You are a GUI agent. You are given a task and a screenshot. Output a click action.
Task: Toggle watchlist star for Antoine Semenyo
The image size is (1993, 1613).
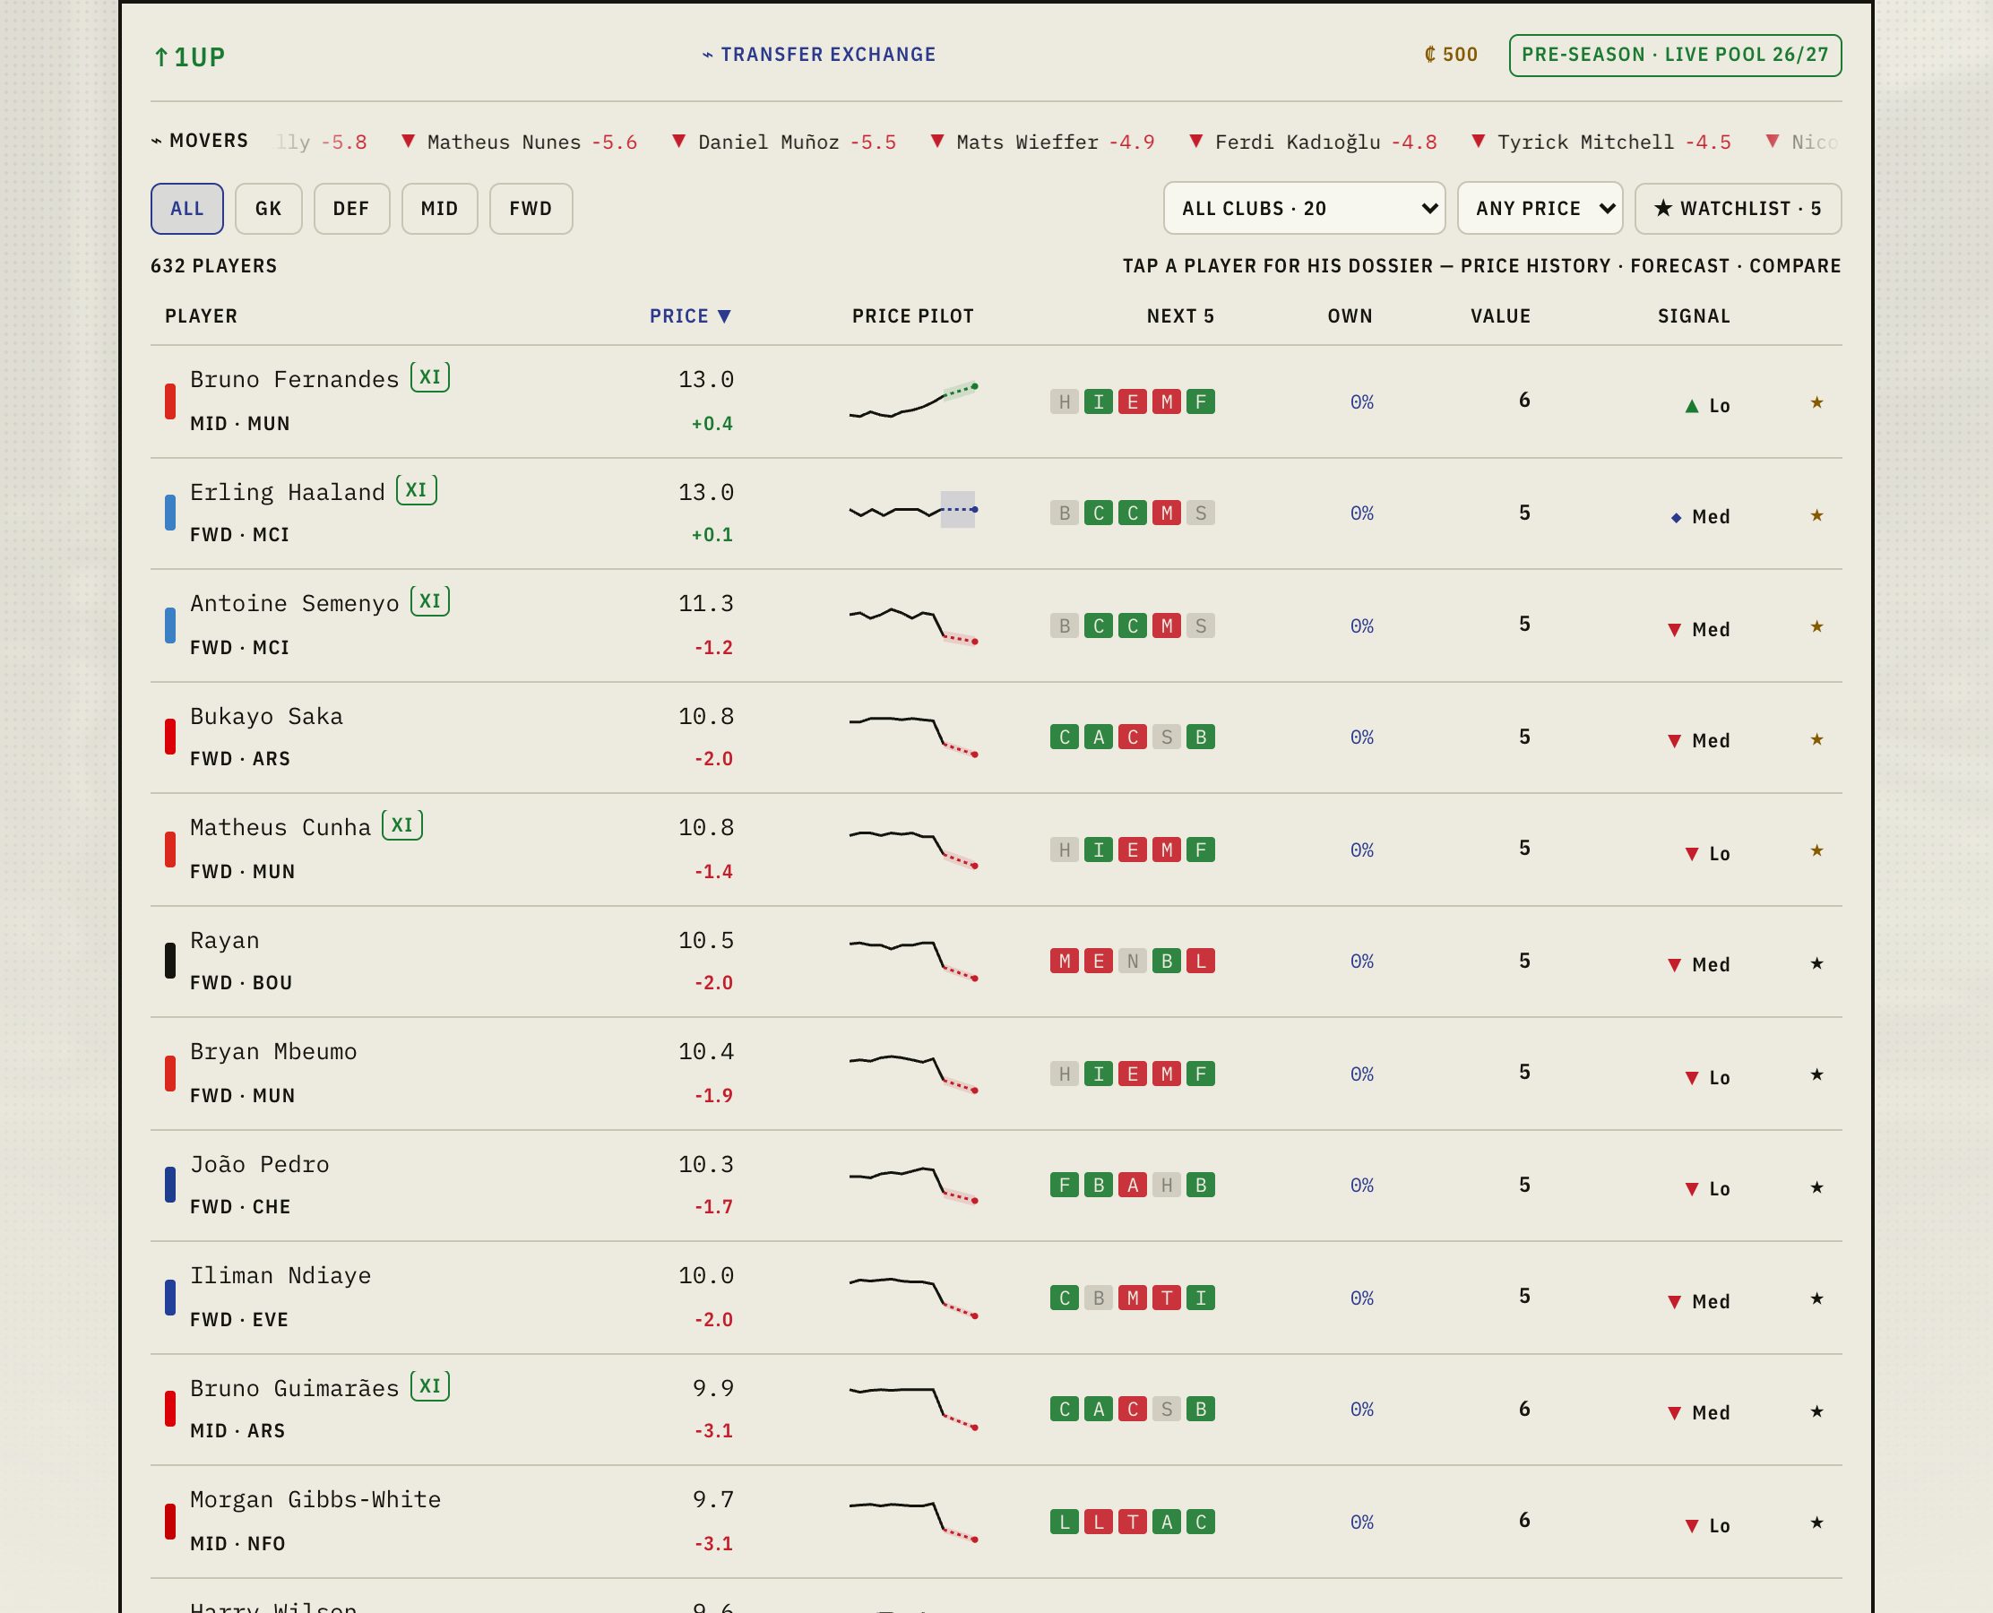coord(1816,626)
